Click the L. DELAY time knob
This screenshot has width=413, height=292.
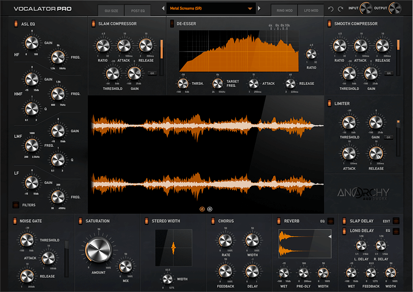(x=361, y=246)
